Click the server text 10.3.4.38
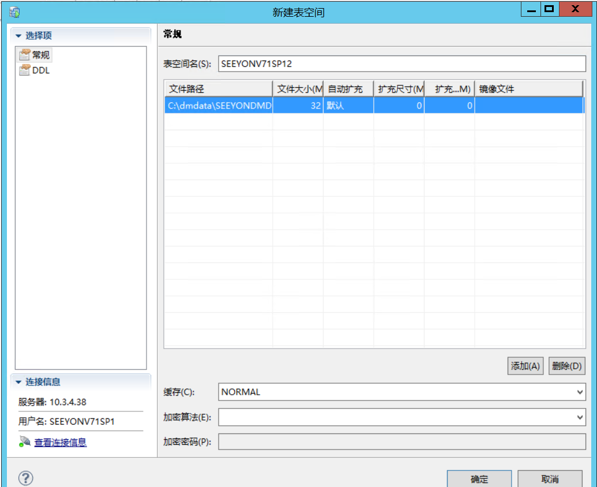The image size is (597, 487). (x=67, y=402)
